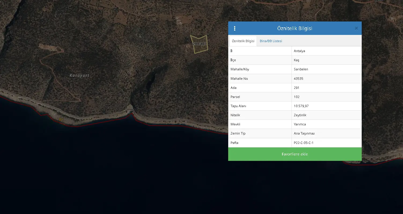This screenshot has width=403, height=214.
Task: Click the Ada value 291
Action: [x=297, y=88]
